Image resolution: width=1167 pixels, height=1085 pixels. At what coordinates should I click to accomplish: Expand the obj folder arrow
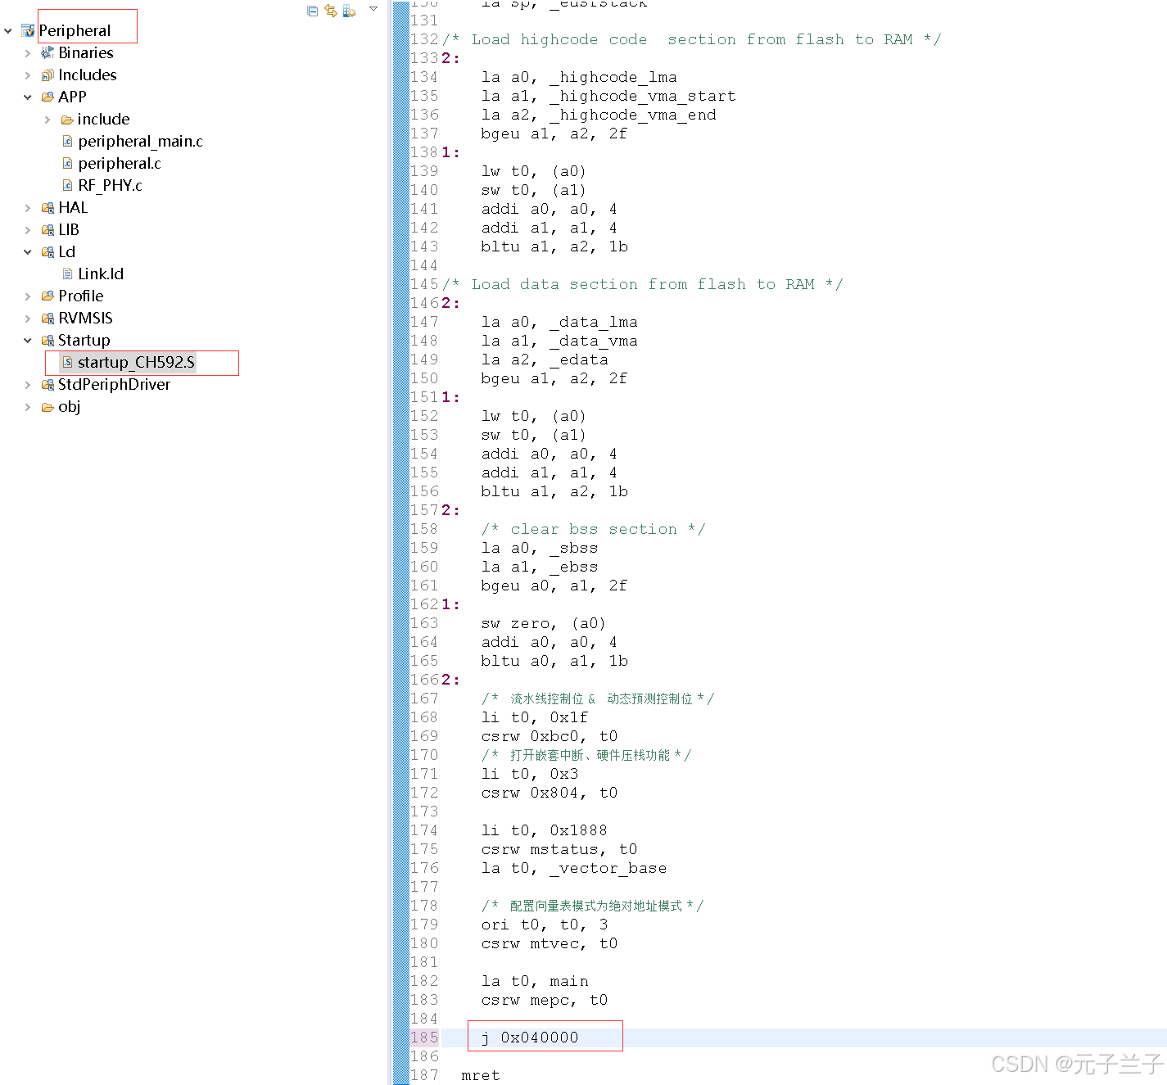(28, 407)
